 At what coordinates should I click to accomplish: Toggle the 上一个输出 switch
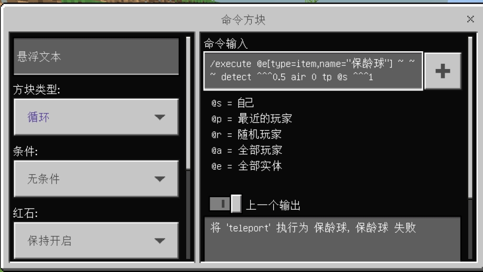click(x=225, y=204)
